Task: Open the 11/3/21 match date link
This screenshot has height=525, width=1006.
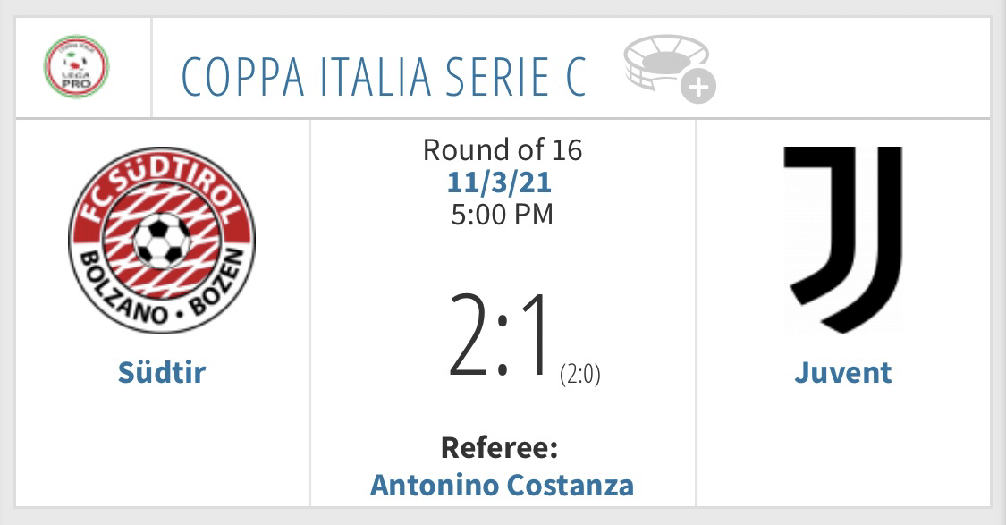Action: pyautogui.click(x=499, y=182)
